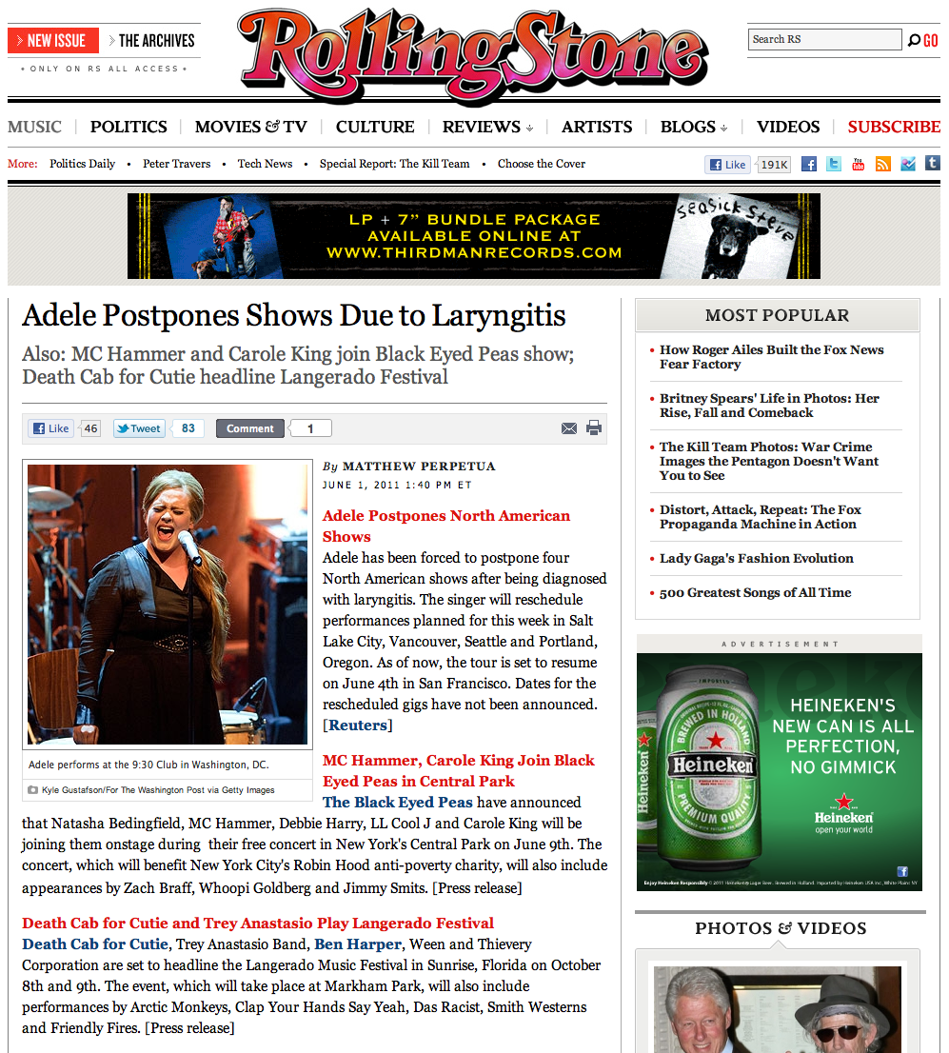Click the Comment button

tap(249, 428)
